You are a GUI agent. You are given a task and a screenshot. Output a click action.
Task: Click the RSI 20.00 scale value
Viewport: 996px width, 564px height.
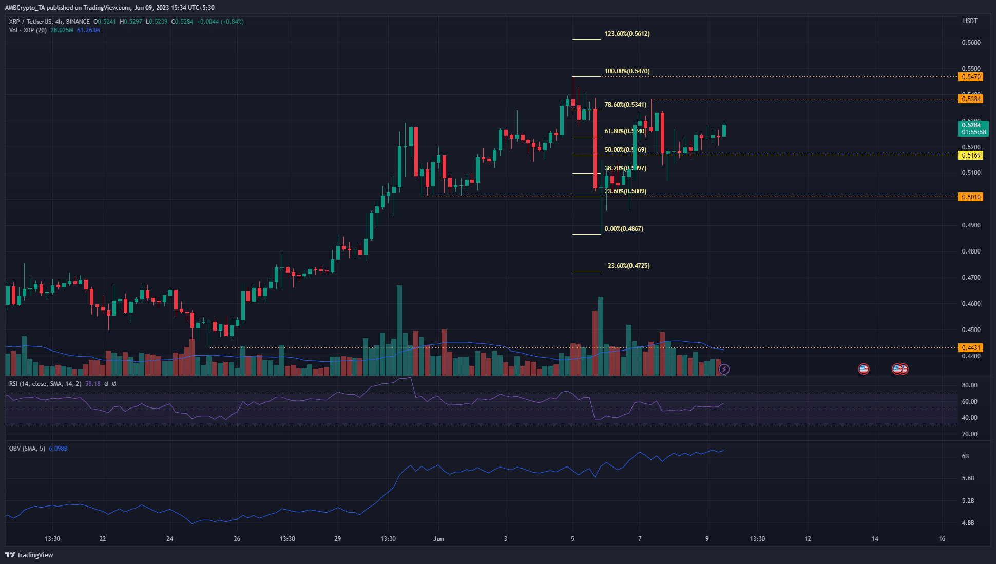(x=969, y=434)
